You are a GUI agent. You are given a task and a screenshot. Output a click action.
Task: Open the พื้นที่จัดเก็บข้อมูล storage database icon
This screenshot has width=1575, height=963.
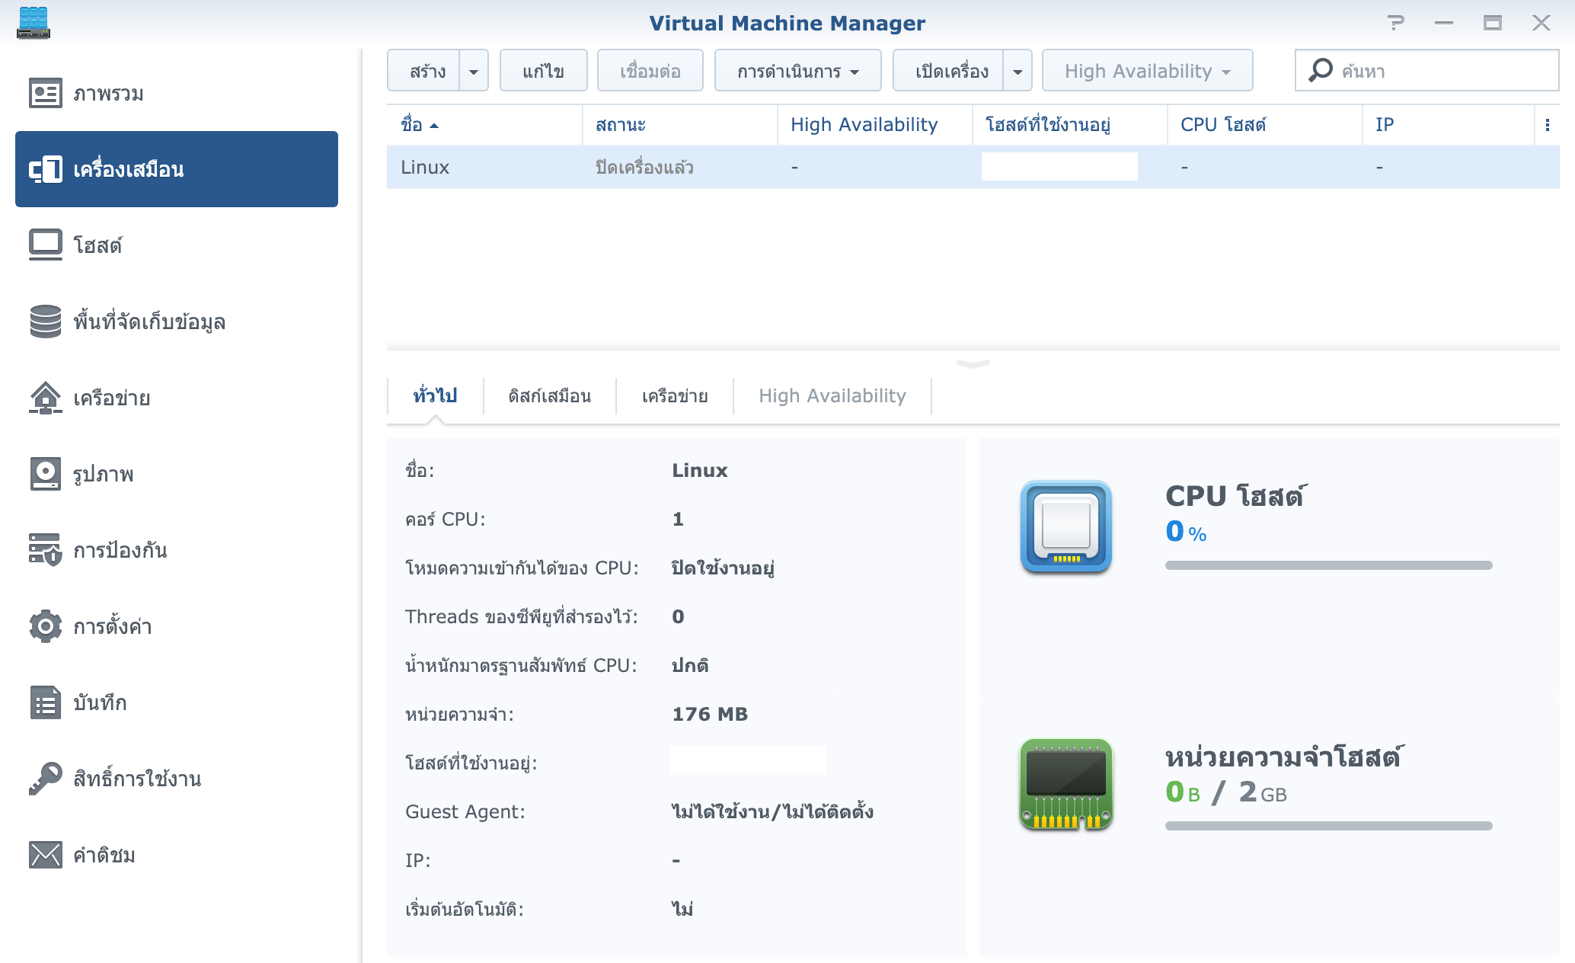pyautogui.click(x=45, y=322)
